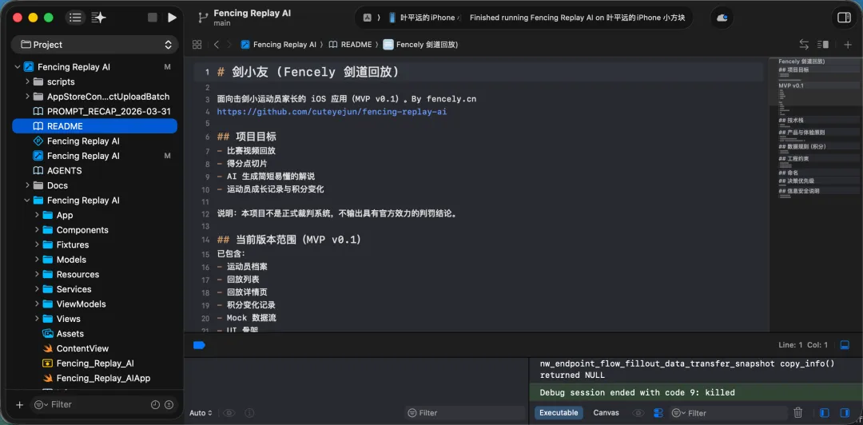The height and width of the screenshot is (425, 863).
Task: Collapse the root Fencing Replay AI project
Action: click(17, 67)
